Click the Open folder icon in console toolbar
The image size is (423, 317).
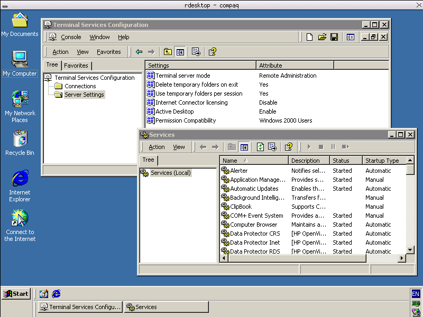point(322,37)
